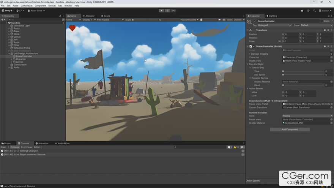Image resolution: width=334 pixels, height=188 pixels.
Task: Open the Undo History icon
Action: [308, 11]
